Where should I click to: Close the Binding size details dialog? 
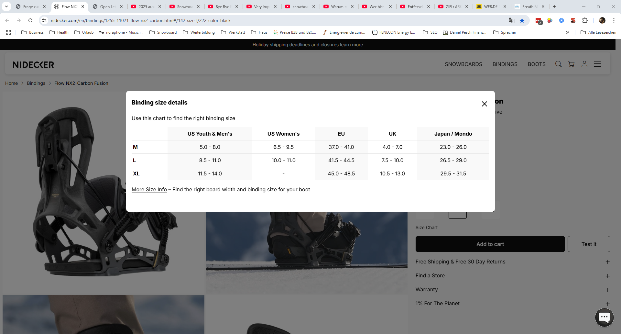(x=484, y=104)
